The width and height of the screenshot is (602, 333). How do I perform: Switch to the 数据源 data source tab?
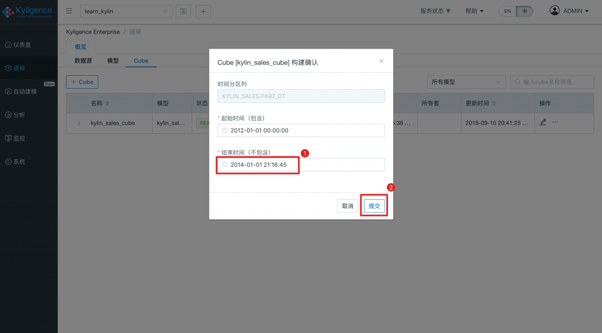pos(83,60)
